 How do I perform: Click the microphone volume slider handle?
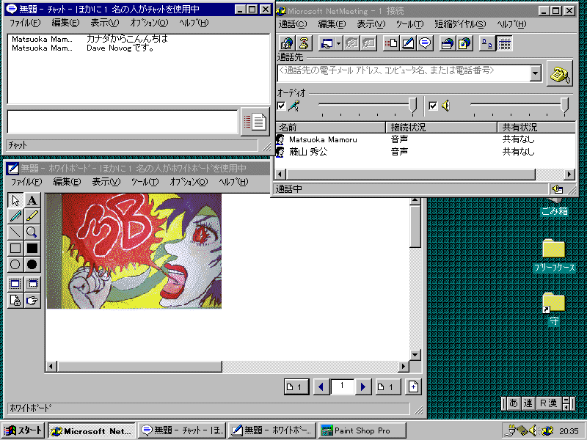click(412, 105)
